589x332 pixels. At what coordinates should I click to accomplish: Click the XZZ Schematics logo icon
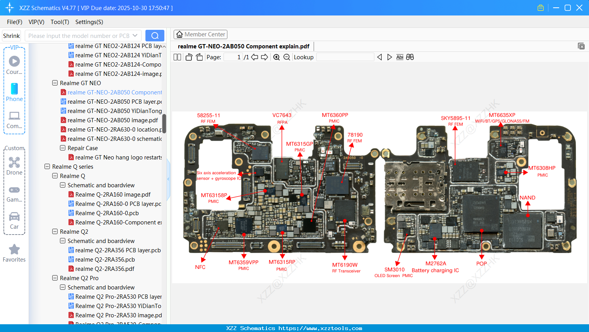[x=10, y=8]
